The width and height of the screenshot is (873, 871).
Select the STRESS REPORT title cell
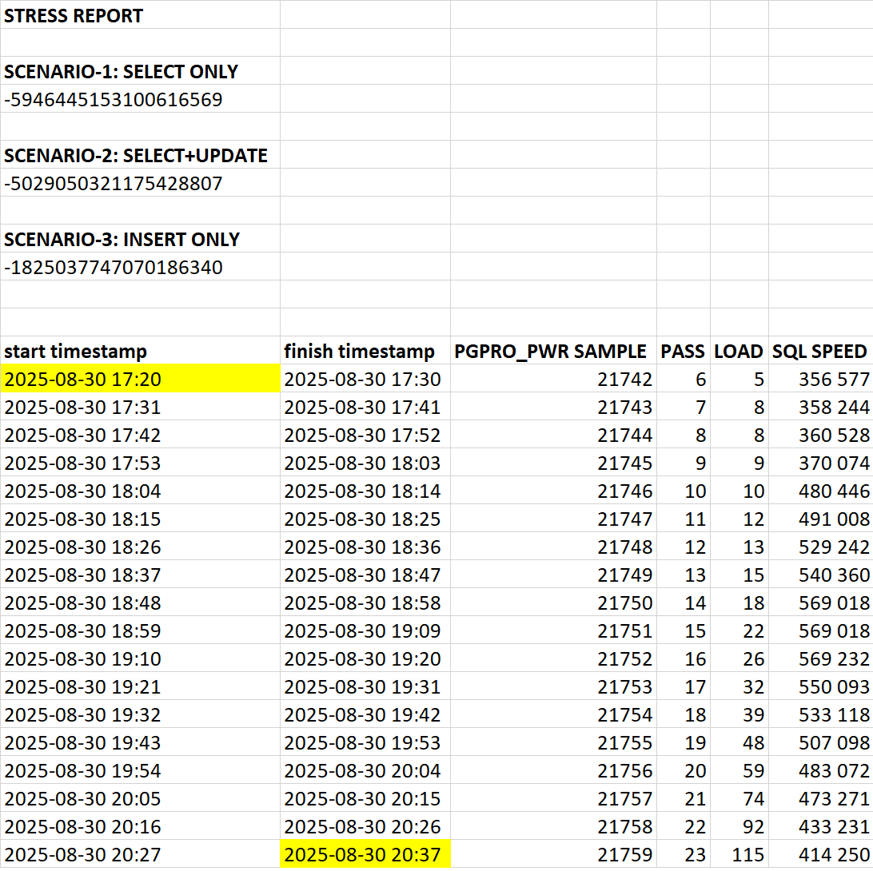(140, 15)
